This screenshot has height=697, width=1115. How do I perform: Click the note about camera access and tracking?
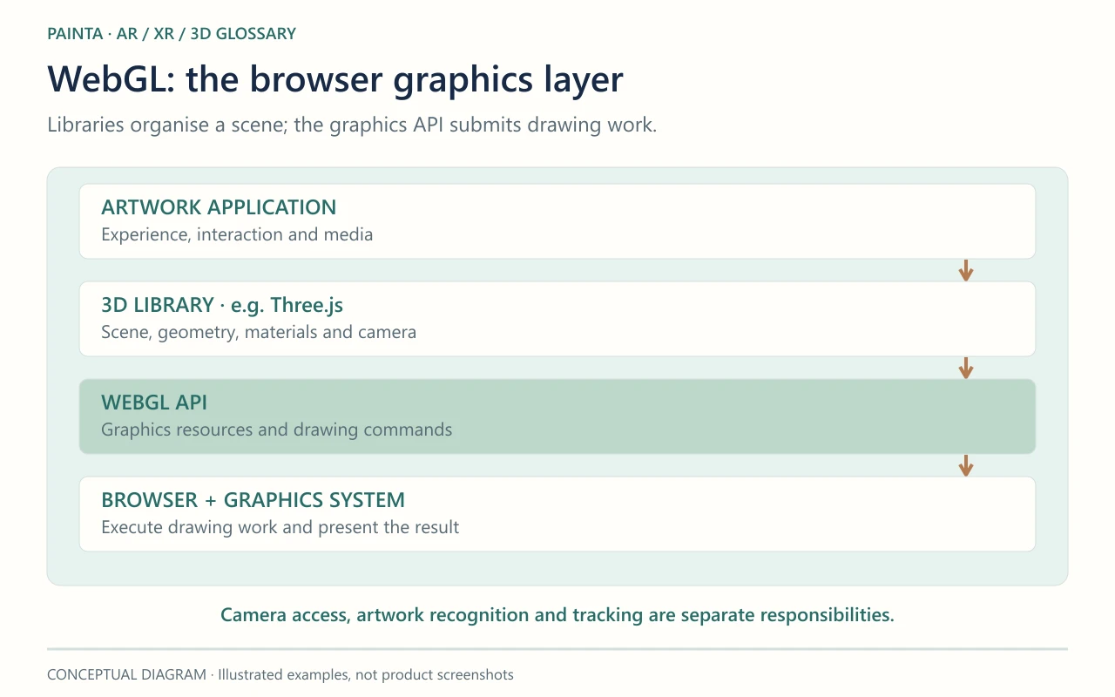pyautogui.click(x=557, y=615)
